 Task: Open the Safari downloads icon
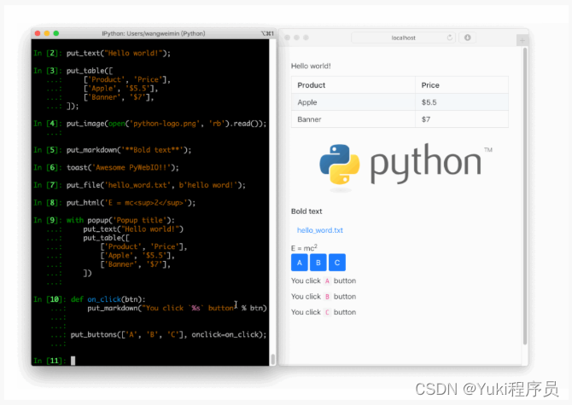pyautogui.click(x=468, y=38)
